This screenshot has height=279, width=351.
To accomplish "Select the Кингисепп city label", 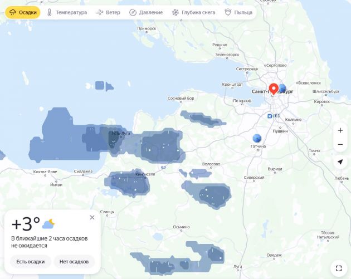I will coord(145,174).
